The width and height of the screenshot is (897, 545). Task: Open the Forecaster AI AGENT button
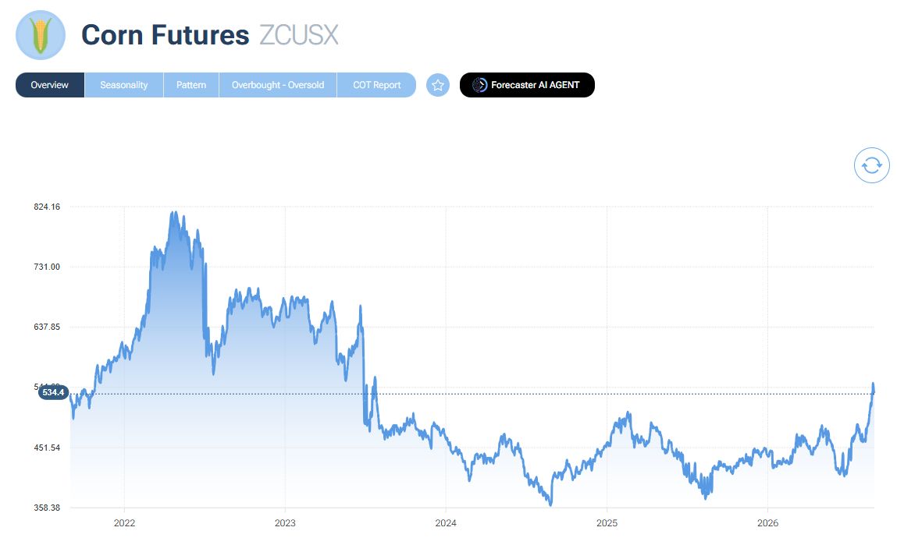[527, 85]
